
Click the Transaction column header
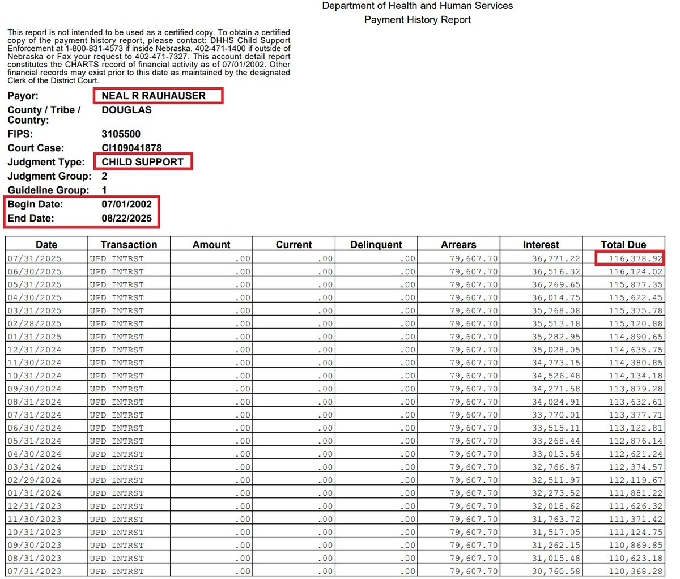click(129, 244)
